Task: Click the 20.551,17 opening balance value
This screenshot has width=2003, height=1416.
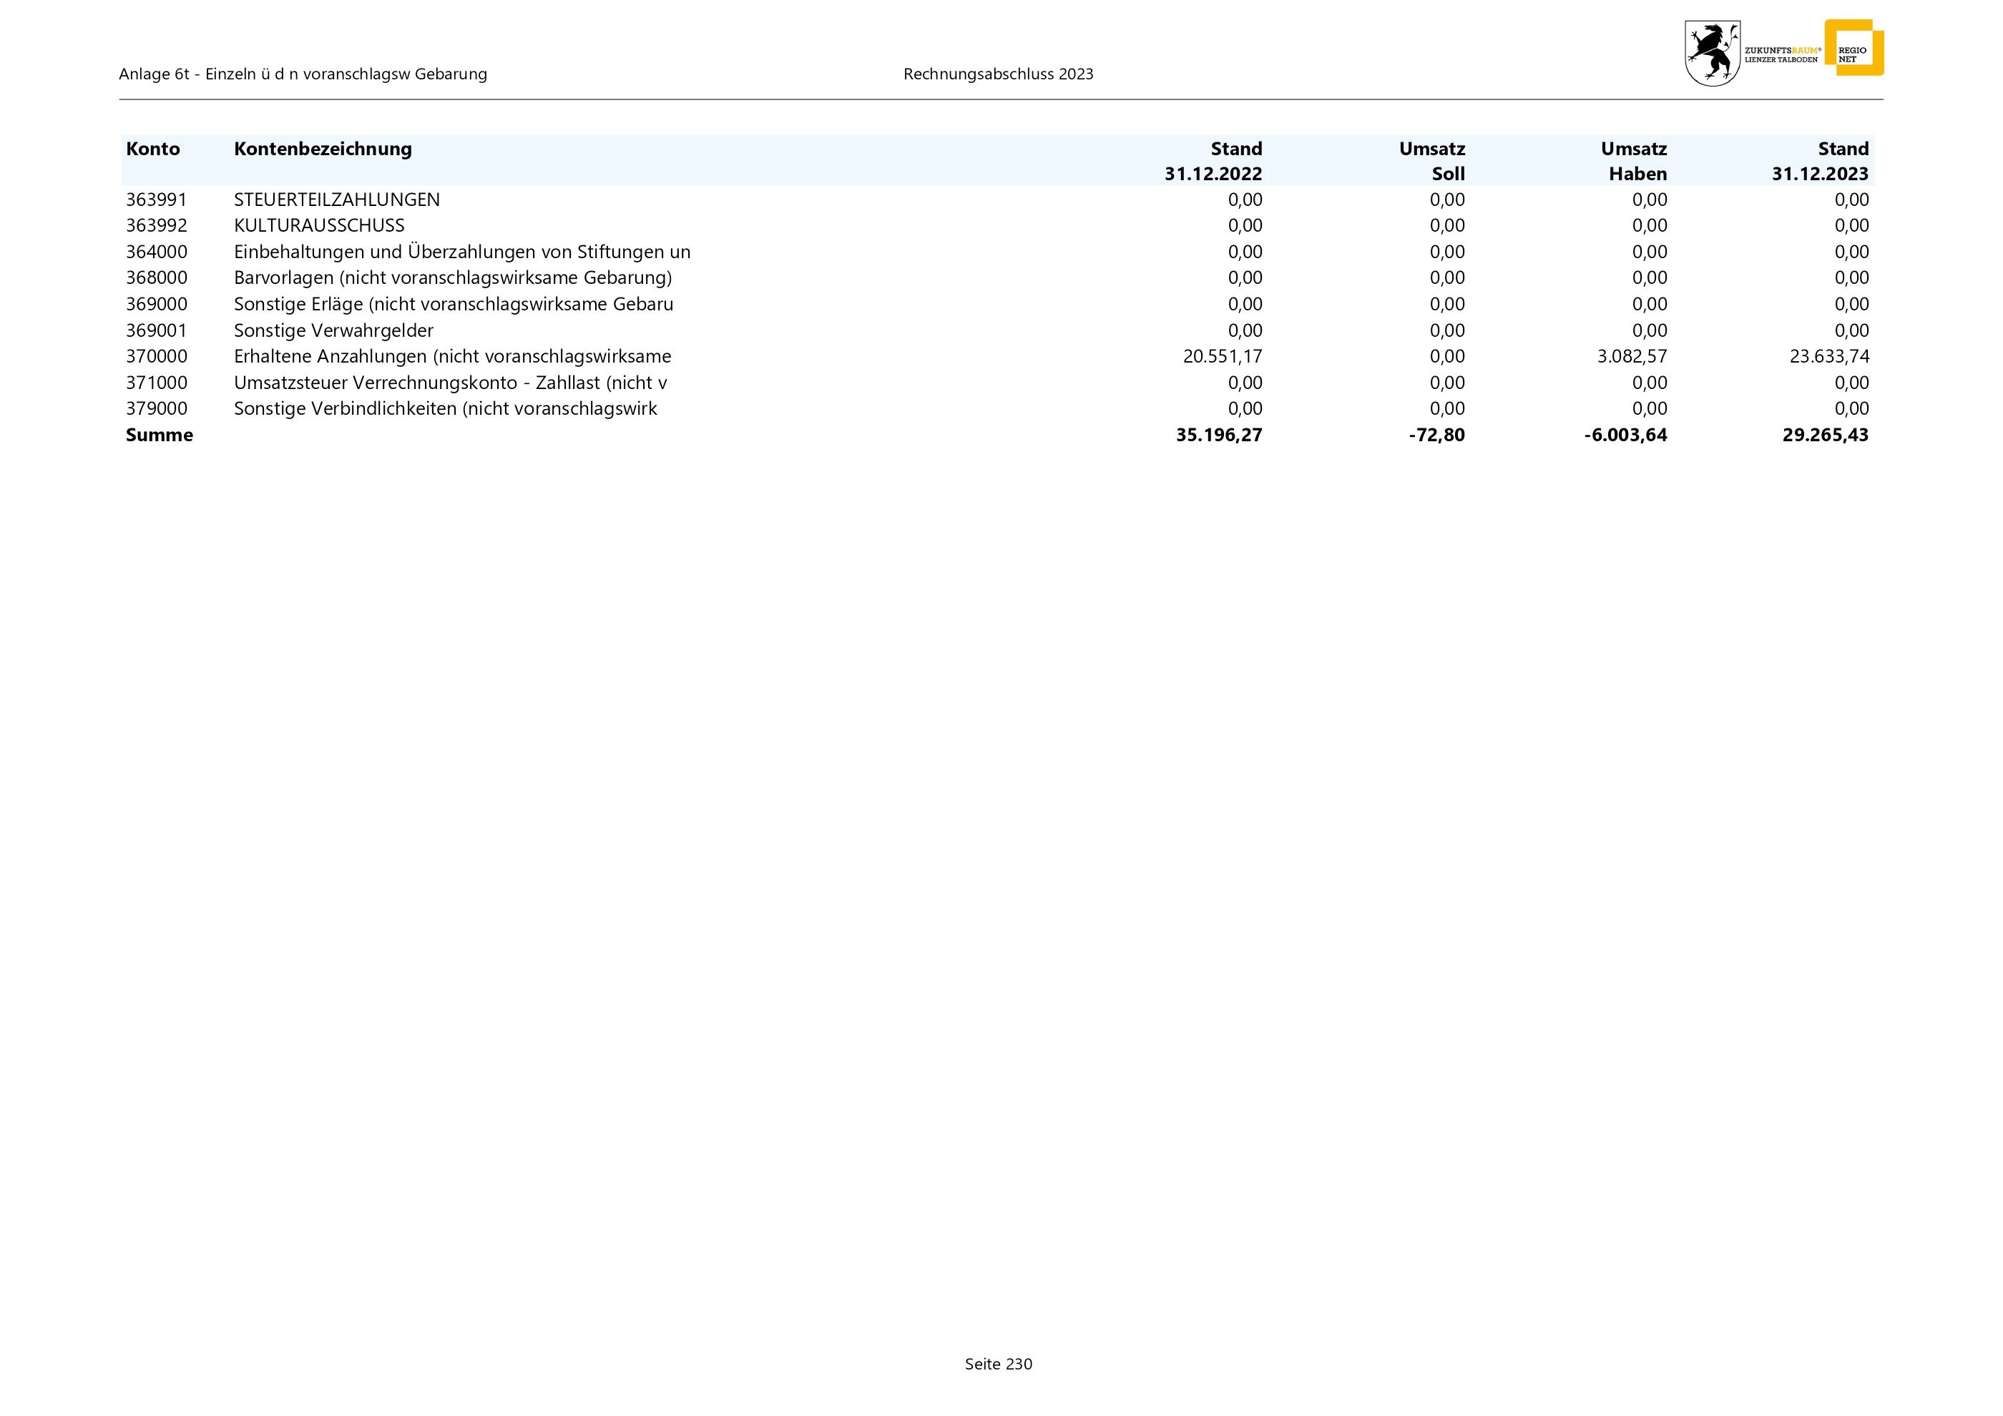Action: [1223, 357]
